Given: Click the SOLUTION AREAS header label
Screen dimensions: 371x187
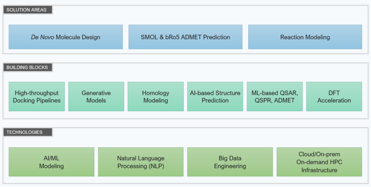Looking at the screenshot, I should pos(26,10).
